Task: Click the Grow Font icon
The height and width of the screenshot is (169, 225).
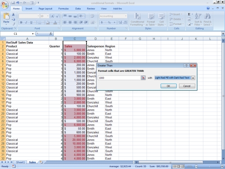Action: click(52, 16)
